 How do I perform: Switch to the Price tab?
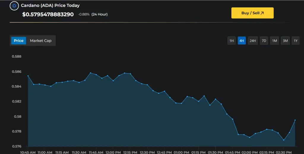19,41
